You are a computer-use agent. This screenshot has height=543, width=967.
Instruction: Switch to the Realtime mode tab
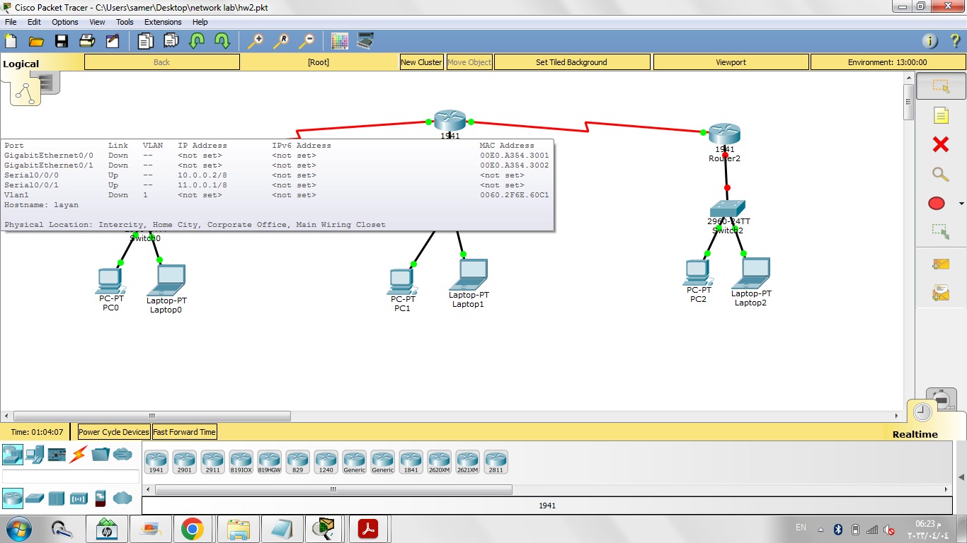(x=915, y=434)
